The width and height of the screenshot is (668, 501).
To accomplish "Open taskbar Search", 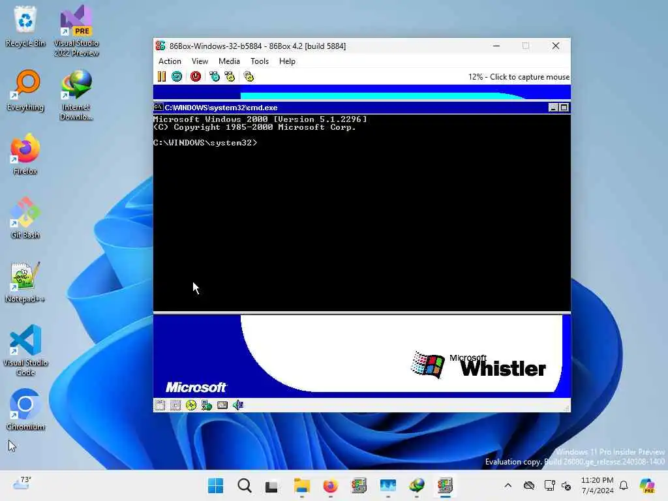I will (245, 485).
